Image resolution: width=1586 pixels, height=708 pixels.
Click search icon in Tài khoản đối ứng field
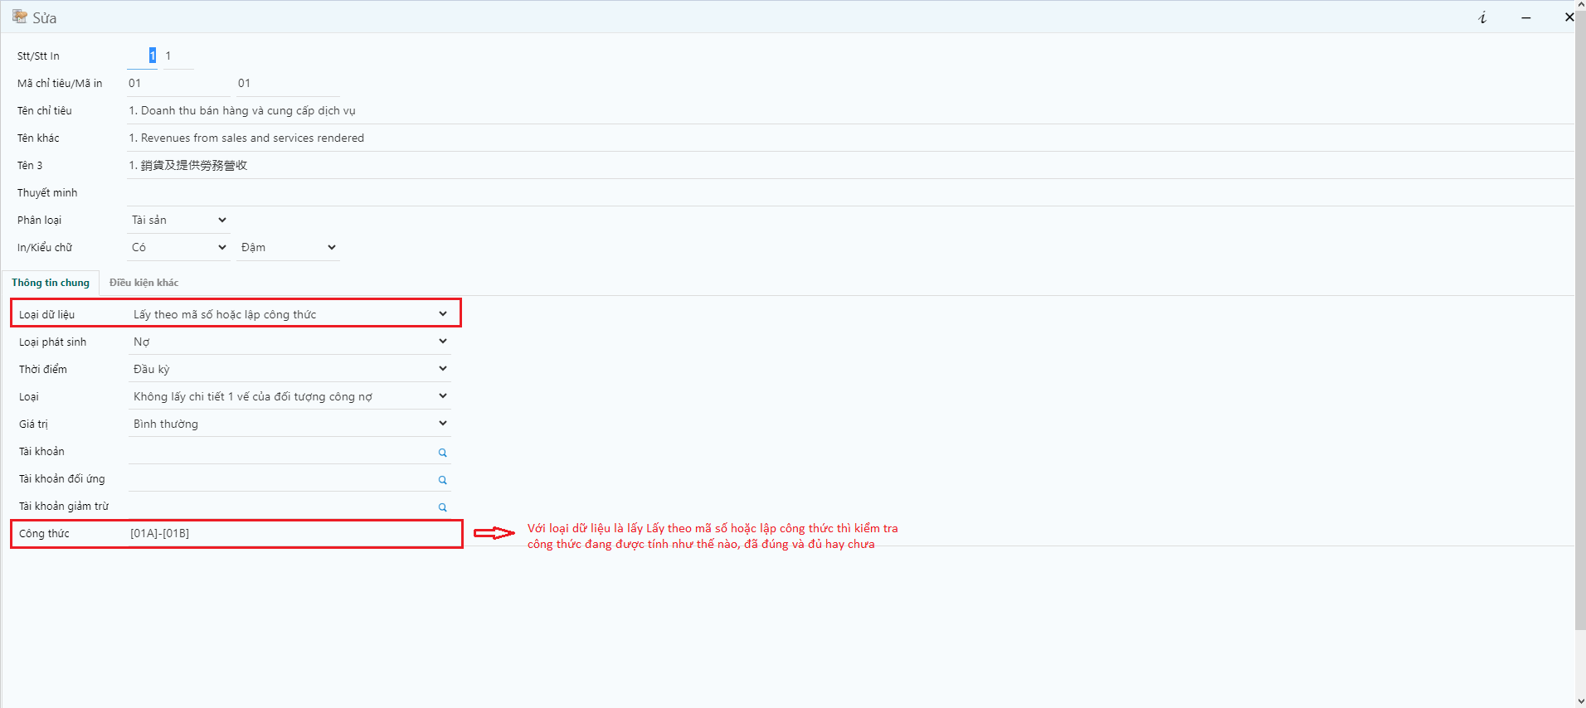(442, 480)
